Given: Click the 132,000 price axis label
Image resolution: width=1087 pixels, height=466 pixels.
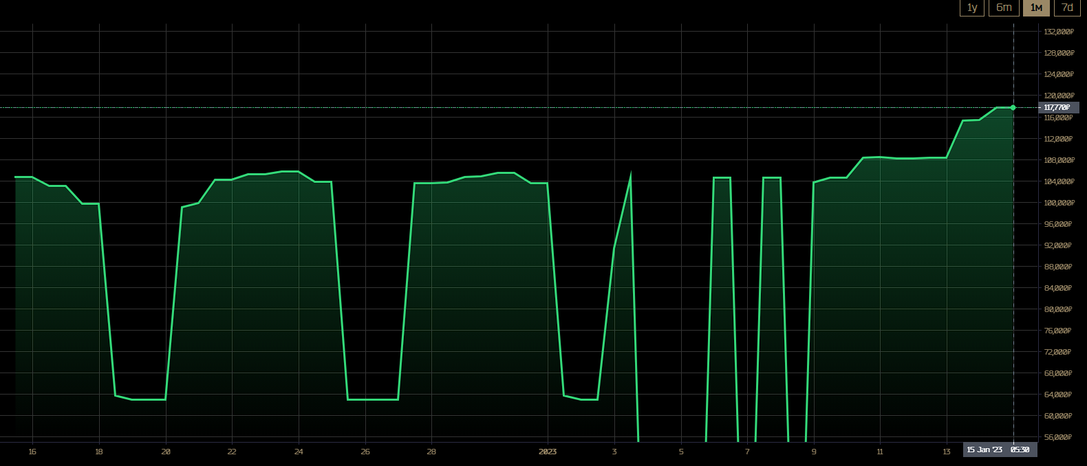Looking at the screenshot, I should click(x=1058, y=32).
